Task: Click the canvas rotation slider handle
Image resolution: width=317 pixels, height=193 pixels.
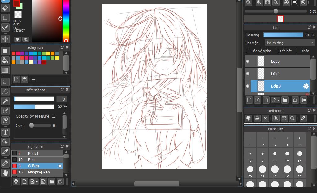Action: 276,11
